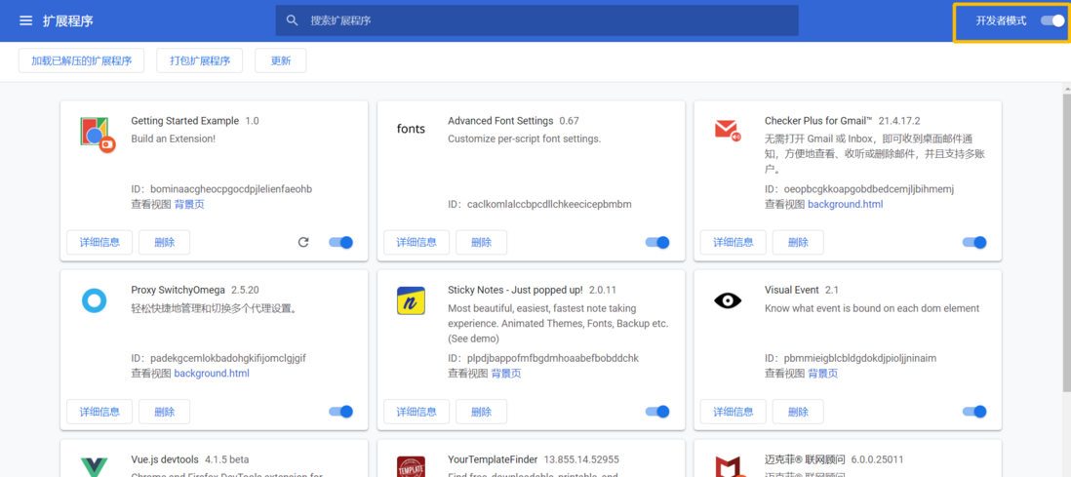Image resolution: width=1071 pixels, height=477 pixels.
Task: Select Advanced Font Settings ID caclkomlalccbpcdllchkeecicepbmbm
Action: click(549, 204)
